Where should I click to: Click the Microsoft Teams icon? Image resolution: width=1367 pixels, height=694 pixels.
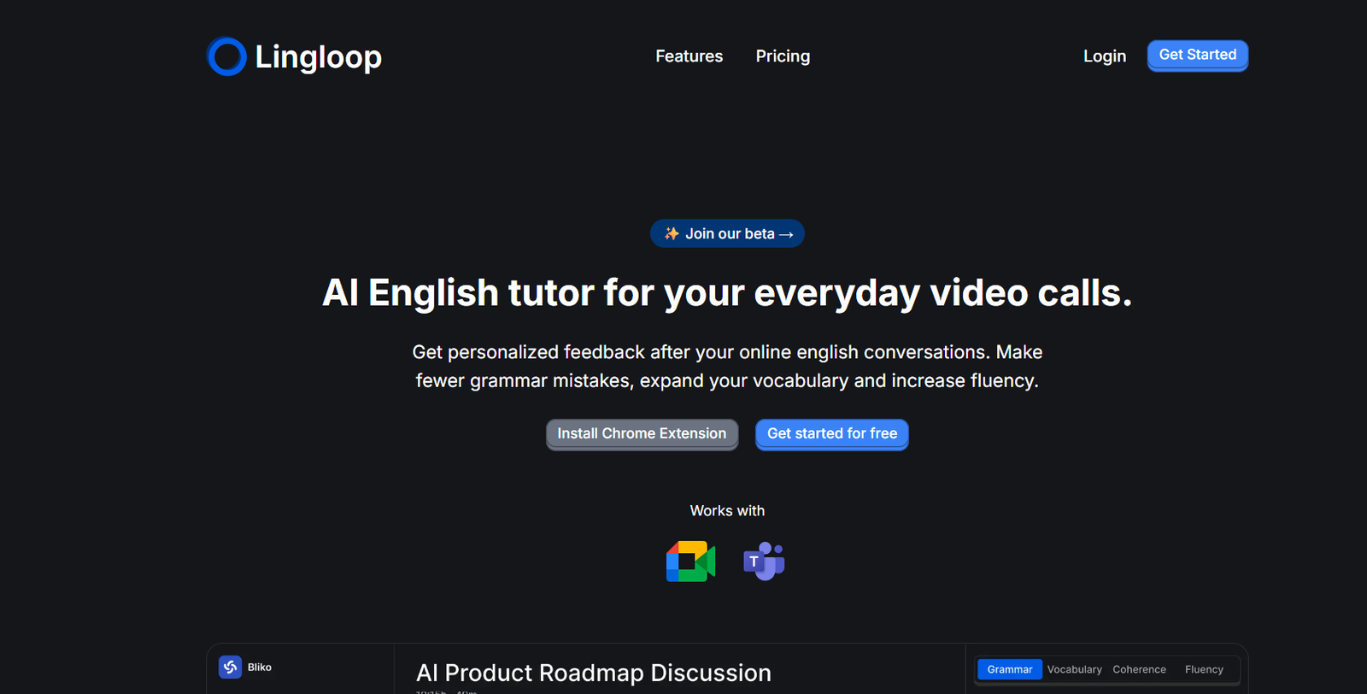click(764, 562)
